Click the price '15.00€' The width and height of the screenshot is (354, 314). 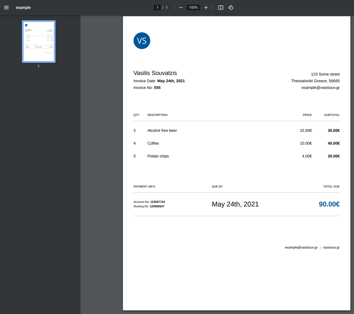click(x=306, y=130)
